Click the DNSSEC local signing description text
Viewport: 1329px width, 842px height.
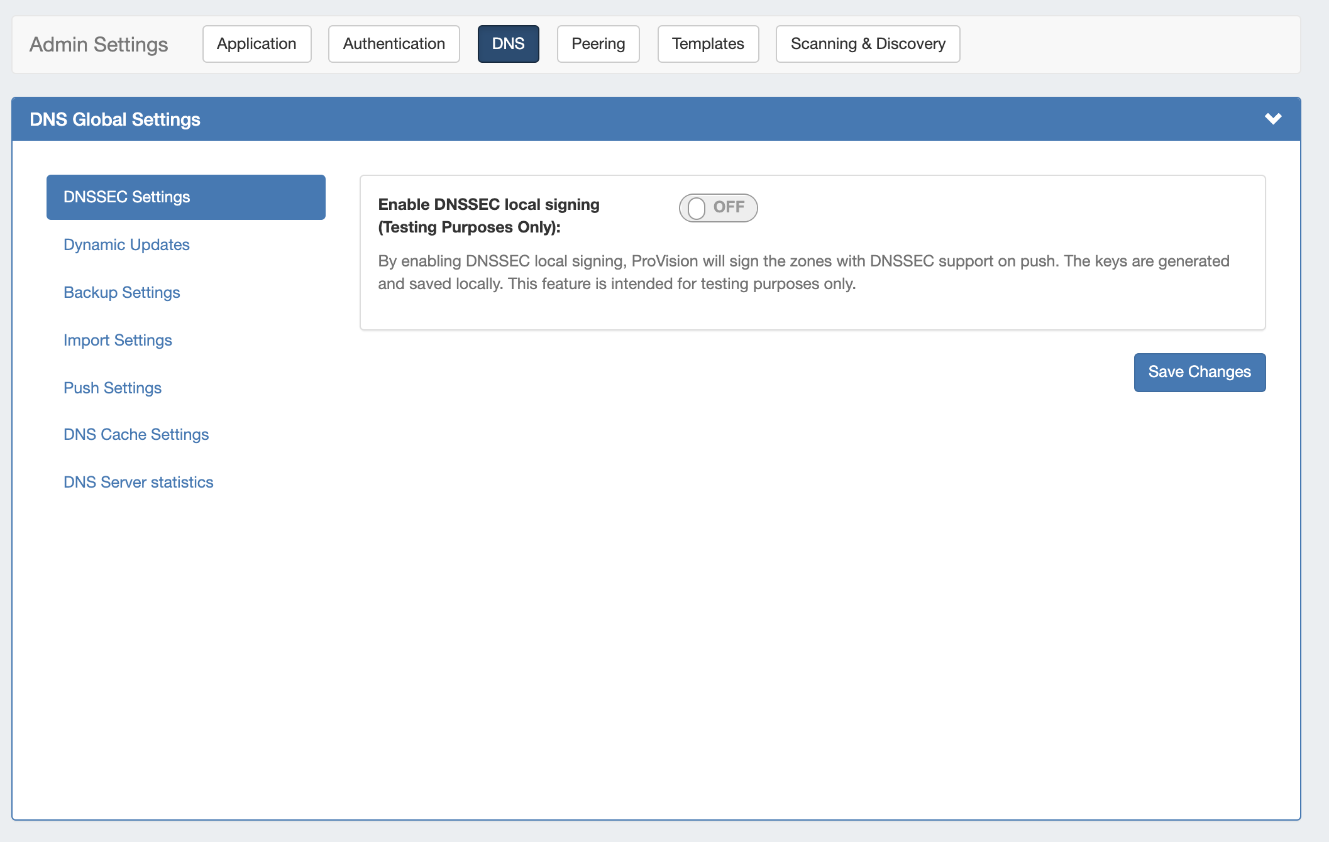click(803, 272)
